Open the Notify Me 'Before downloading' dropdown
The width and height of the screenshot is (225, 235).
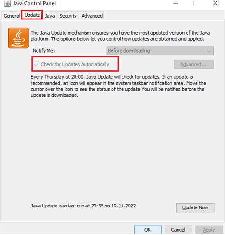160,51
